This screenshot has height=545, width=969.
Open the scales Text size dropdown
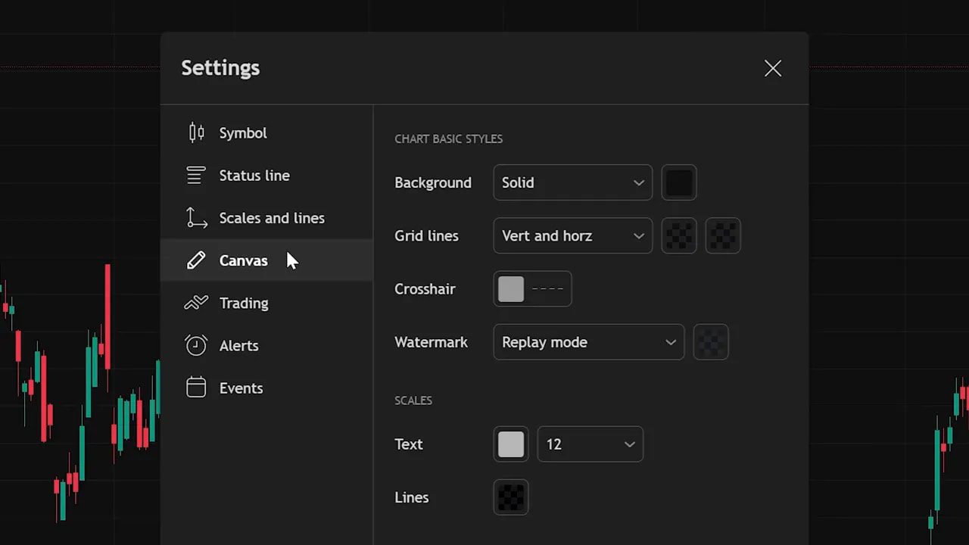pos(590,444)
